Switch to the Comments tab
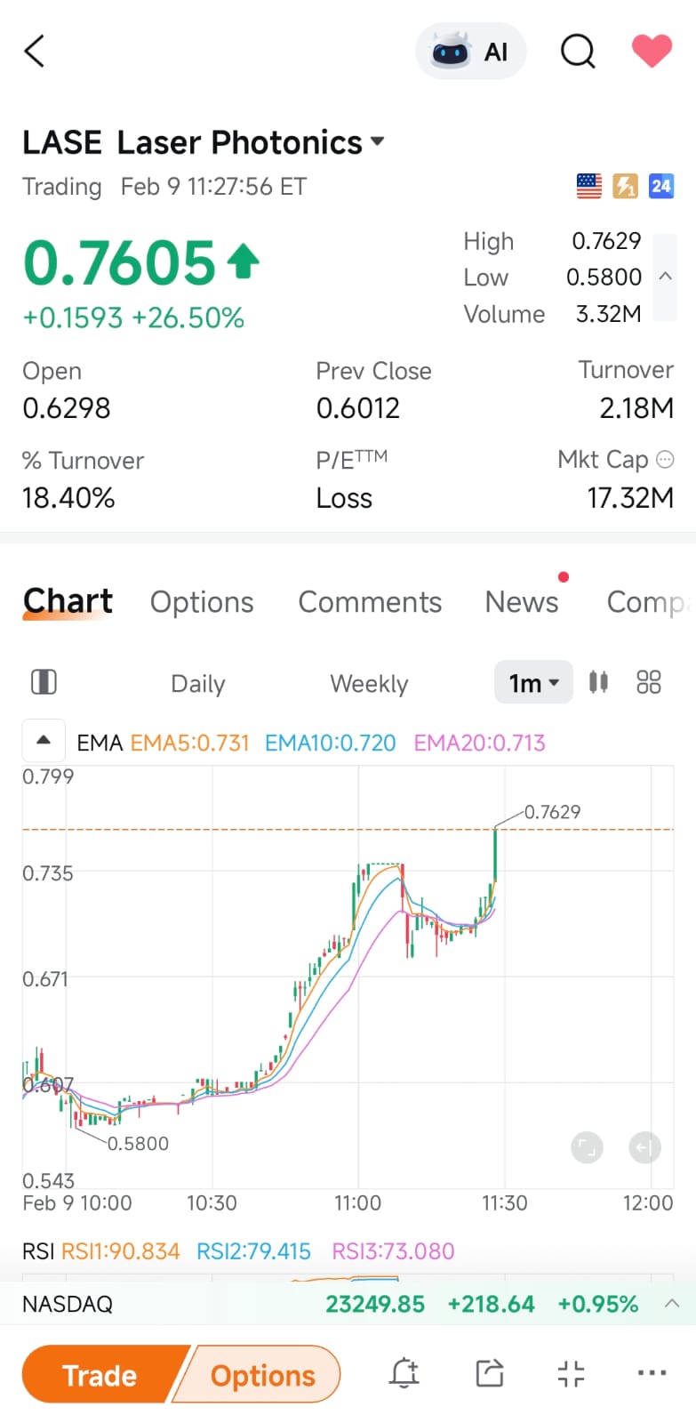 tap(370, 602)
